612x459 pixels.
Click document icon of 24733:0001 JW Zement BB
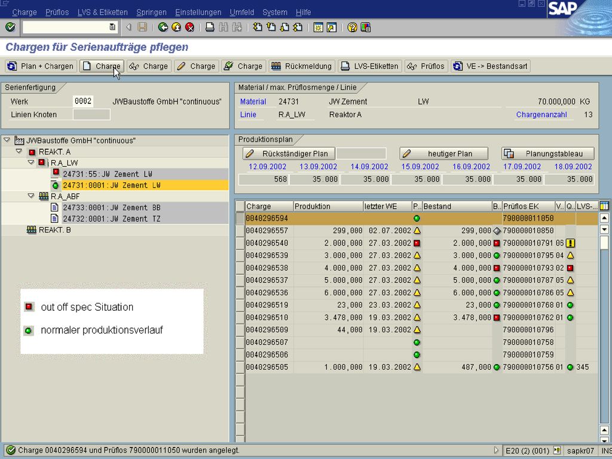[x=54, y=207]
